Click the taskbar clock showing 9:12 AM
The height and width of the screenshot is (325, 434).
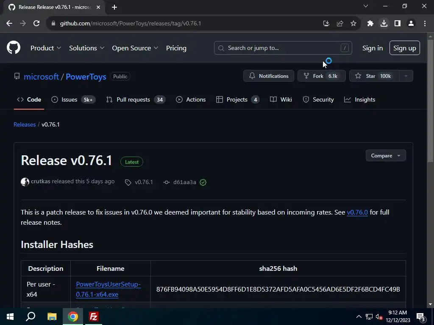398,317
